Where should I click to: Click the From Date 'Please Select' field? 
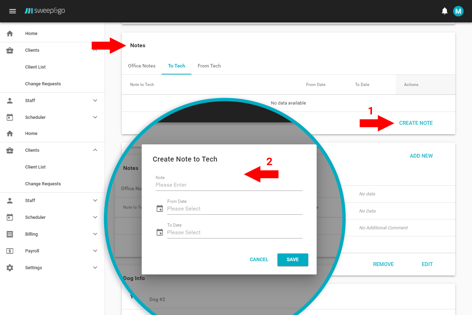[235, 209]
